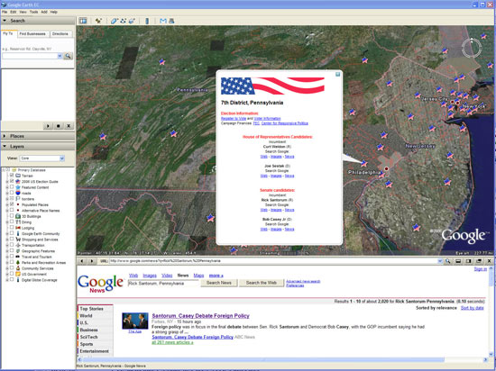Click the Parks and Recreation Areas tree icon
The width and height of the screenshot is (496, 371).
[x=18, y=262]
